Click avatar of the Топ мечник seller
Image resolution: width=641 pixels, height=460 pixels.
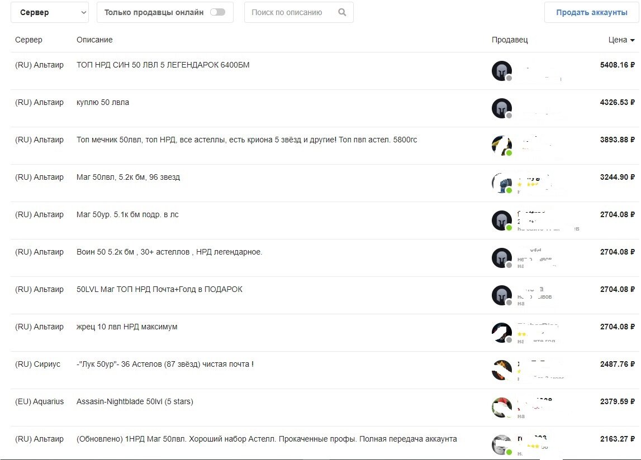pos(502,146)
